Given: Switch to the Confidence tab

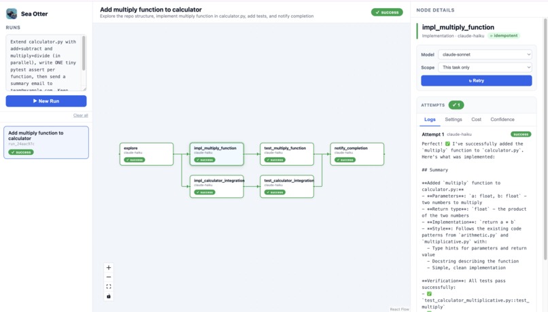Looking at the screenshot, I should pos(502,120).
